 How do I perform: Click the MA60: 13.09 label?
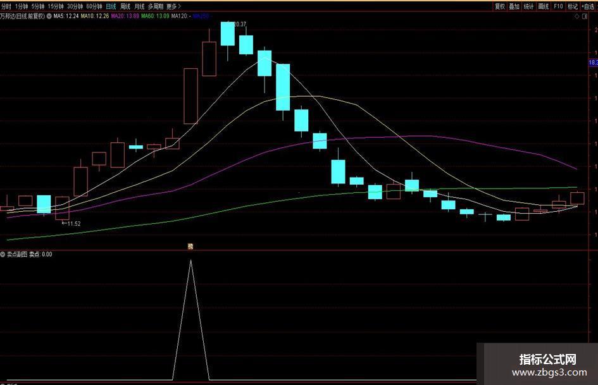(155, 16)
